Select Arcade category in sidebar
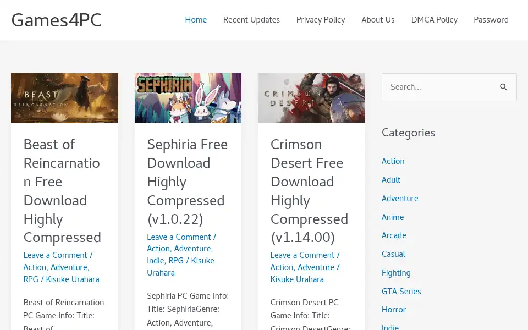The image size is (528, 330). click(394, 235)
